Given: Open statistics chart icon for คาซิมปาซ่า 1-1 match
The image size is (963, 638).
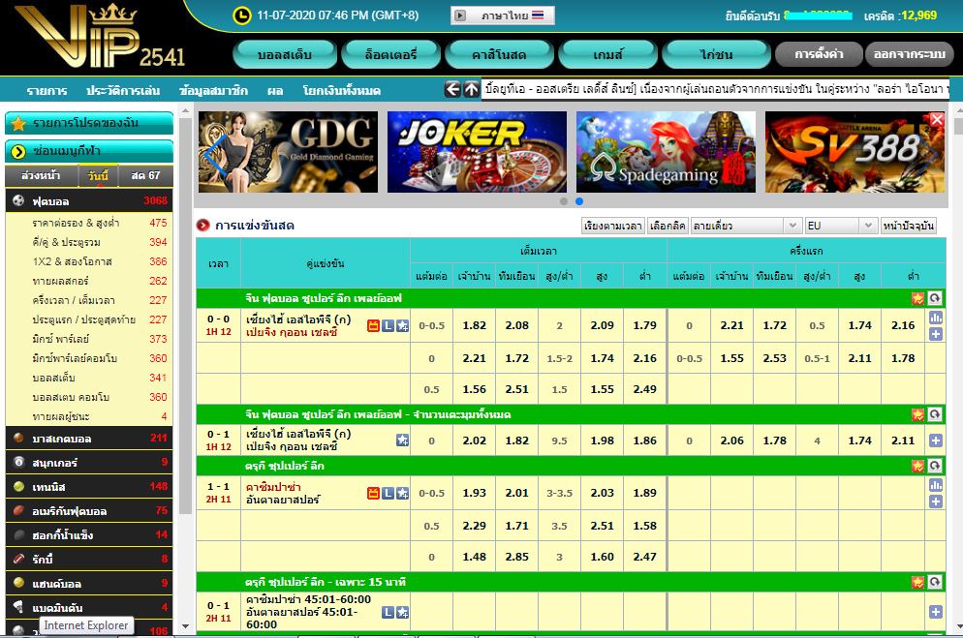Looking at the screenshot, I should pos(935,485).
